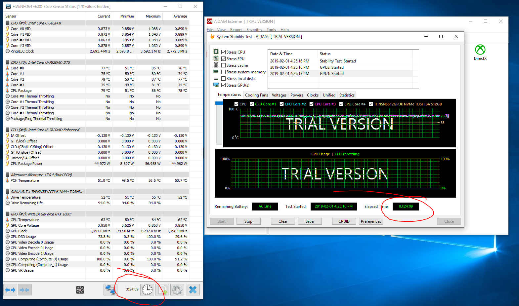Click the vertical slider beside temperature graph
This screenshot has width=519, height=306.
click(219, 123)
